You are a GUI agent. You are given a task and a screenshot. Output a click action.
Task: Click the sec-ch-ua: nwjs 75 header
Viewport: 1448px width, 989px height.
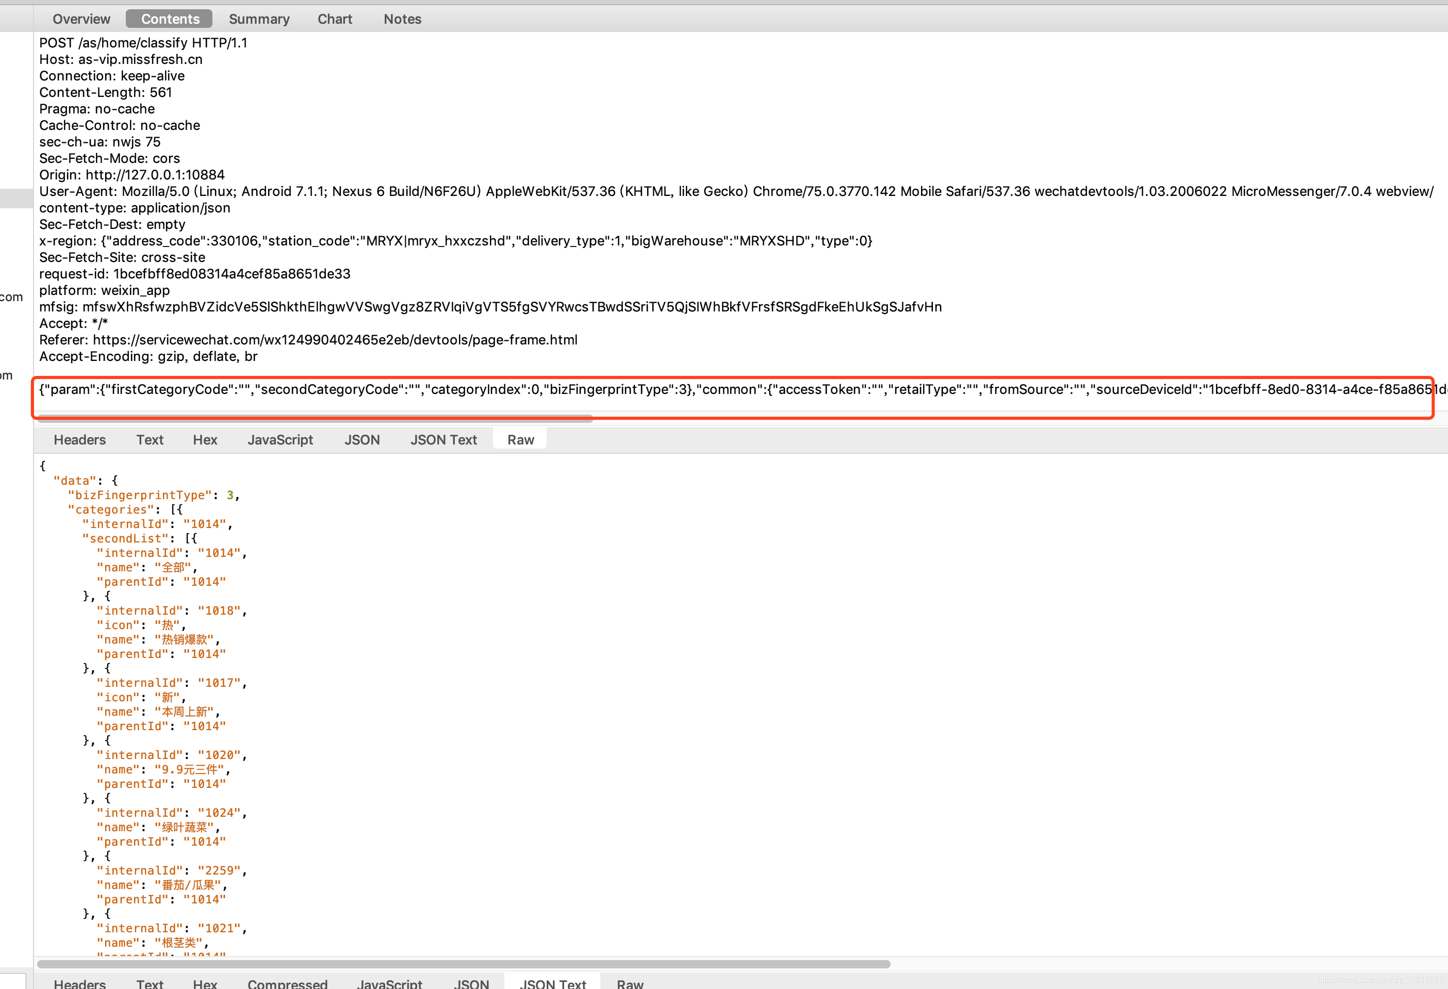pyautogui.click(x=100, y=141)
